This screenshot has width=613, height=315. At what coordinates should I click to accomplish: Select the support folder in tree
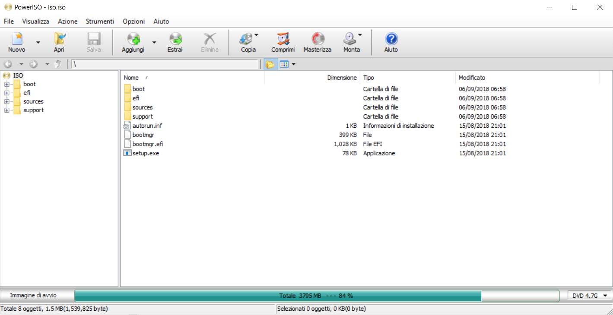coord(33,110)
